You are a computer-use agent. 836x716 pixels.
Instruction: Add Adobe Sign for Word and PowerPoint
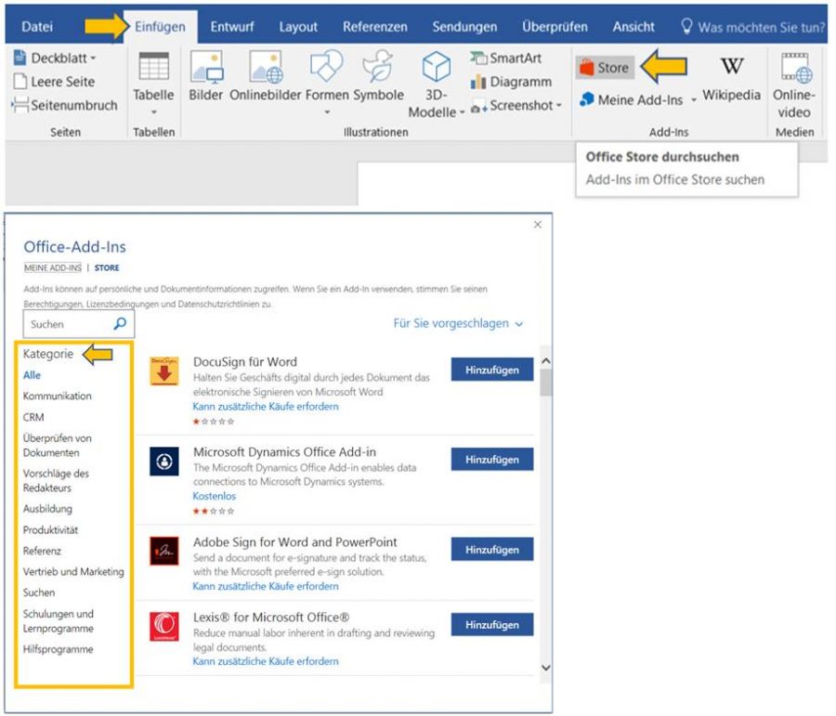coord(492,549)
